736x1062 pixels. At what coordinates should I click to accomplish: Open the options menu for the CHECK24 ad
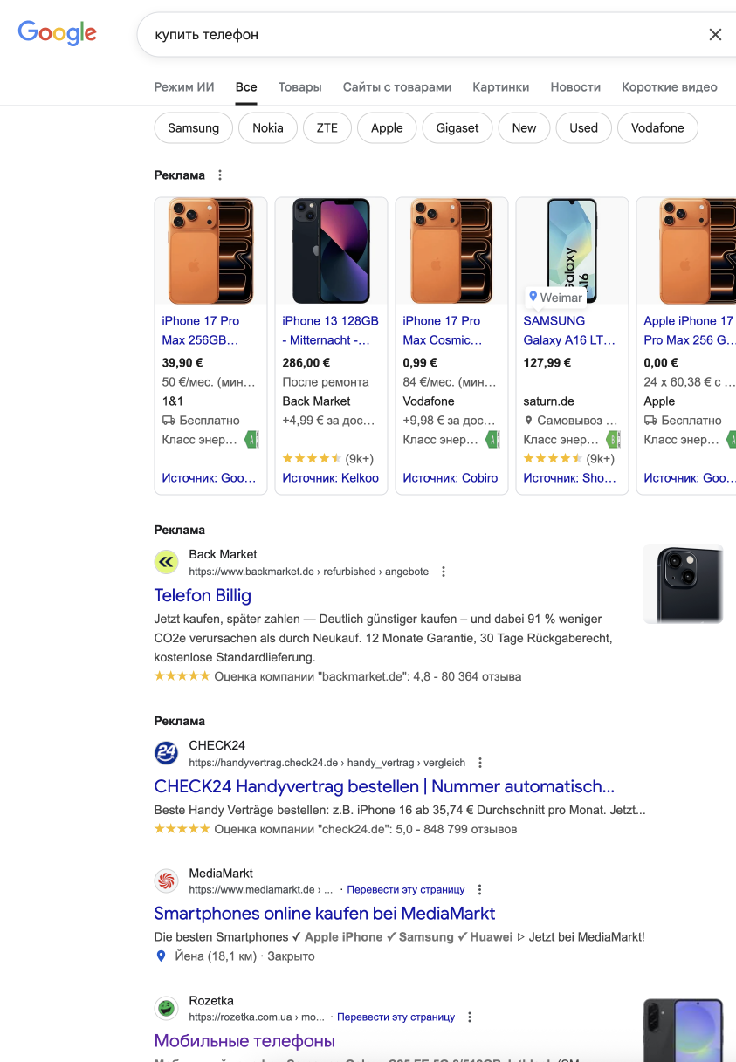[x=480, y=763]
